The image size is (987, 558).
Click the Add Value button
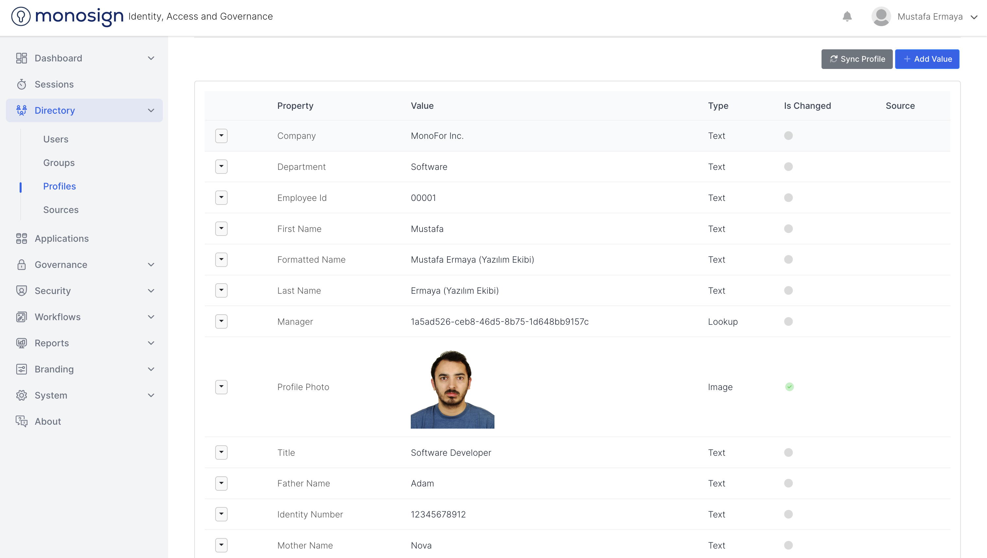coord(927,59)
